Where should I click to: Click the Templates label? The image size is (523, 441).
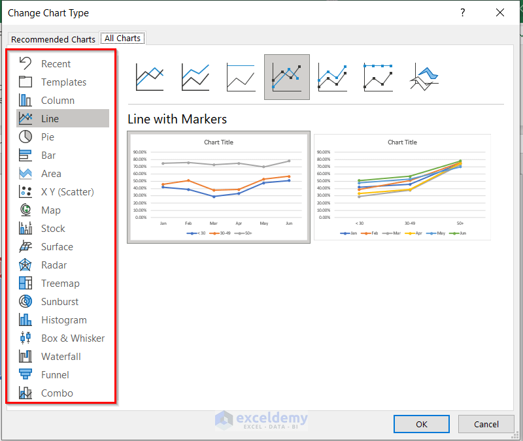(x=63, y=82)
